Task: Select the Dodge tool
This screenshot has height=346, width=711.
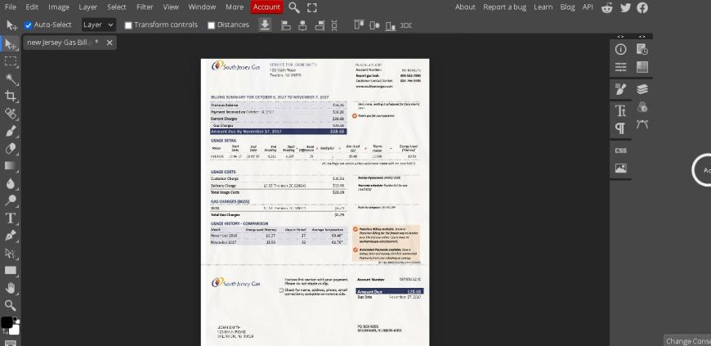Action: 11,200
